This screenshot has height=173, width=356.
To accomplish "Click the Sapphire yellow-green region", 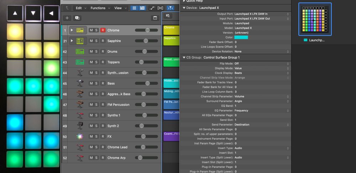I will click(x=171, y=41).
